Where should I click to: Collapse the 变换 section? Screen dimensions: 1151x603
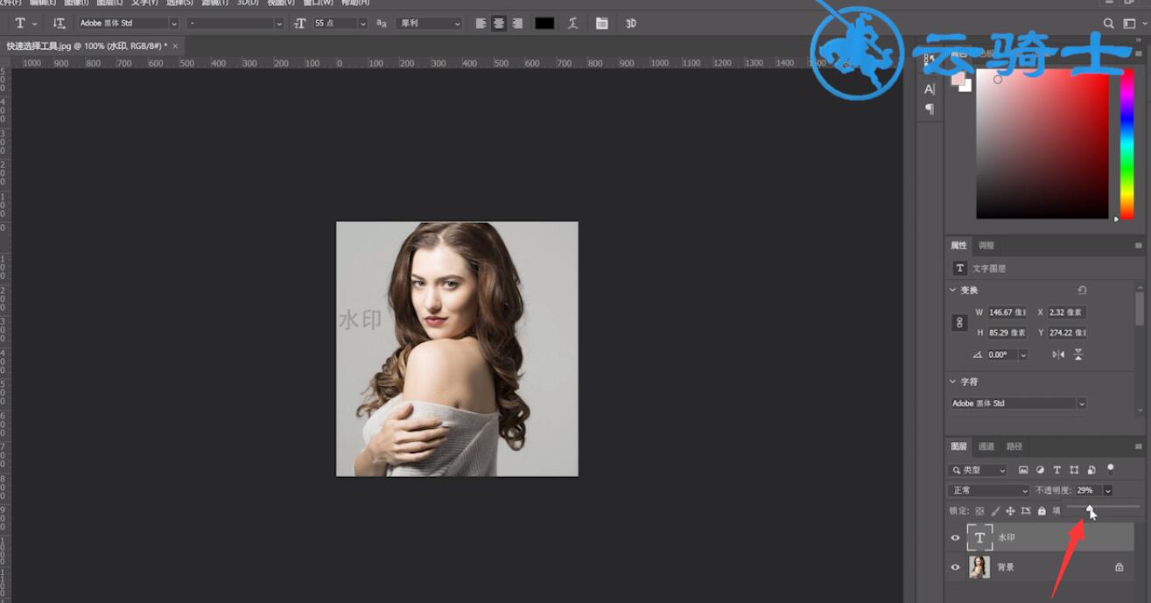pyautogui.click(x=953, y=290)
